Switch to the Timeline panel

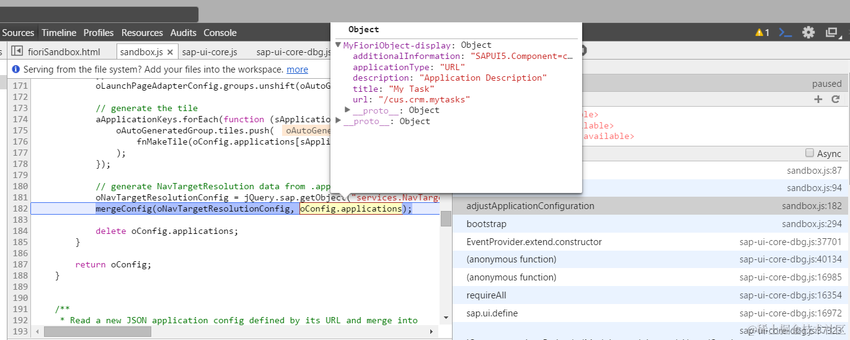(x=59, y=33)
